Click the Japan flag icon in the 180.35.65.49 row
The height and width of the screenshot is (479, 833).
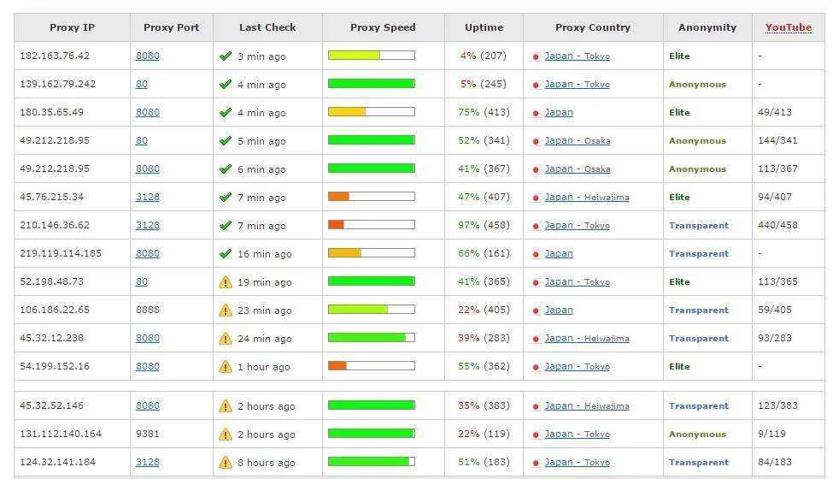tap(536, 113)
